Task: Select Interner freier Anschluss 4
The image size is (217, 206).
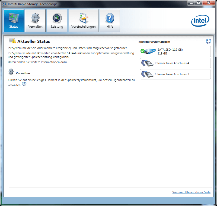Action: (175, 63)
